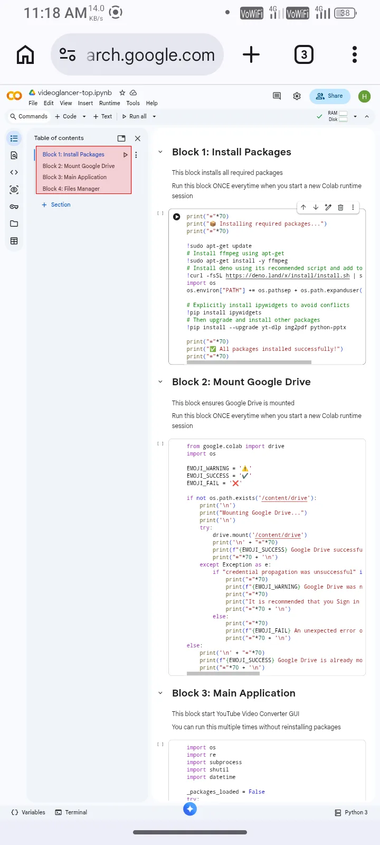Open the Tools menu
Viewport: 380px width, 845px height.
[x=133, y=103]
